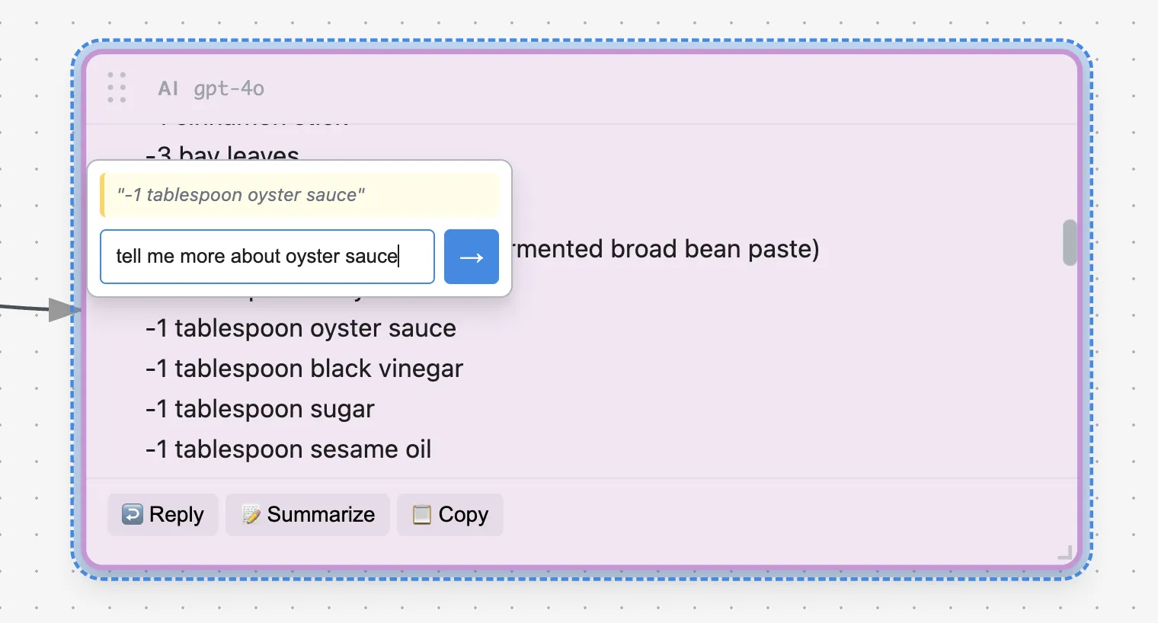Click the prompt text input field
Image resolution: width=1158 pixels, height=623 pixels.
[x=267, y=257]
